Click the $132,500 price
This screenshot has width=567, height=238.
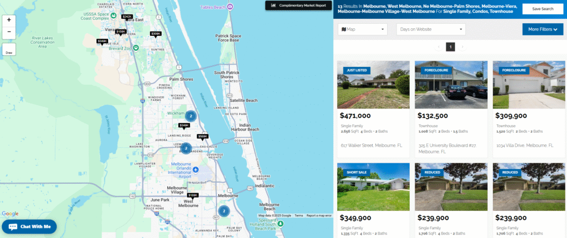point(432,116)
